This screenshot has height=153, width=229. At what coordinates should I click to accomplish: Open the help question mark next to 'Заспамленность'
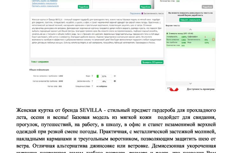(x=92, y=81)
